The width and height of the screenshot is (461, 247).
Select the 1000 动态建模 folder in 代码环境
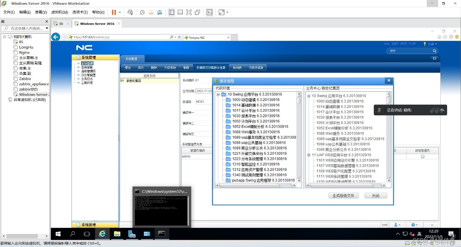pos(252,100)
